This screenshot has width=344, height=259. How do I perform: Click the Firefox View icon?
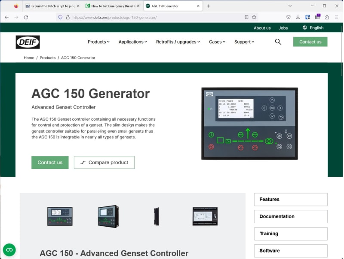tap(16, 6)
